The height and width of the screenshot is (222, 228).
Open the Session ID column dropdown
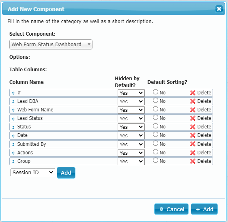[33, 172]
